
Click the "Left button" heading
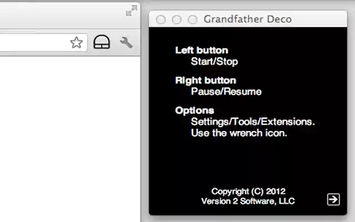pos(201,51)
